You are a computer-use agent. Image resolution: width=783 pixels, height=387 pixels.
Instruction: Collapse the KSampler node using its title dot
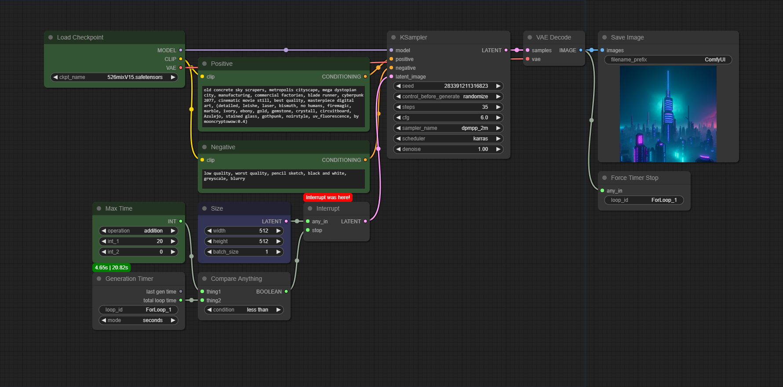point(393,37)
